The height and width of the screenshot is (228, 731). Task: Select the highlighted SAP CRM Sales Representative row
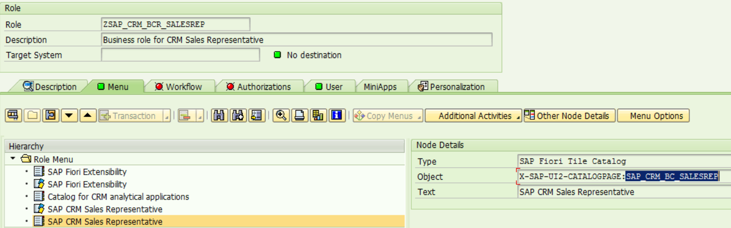tap(205, 221)
